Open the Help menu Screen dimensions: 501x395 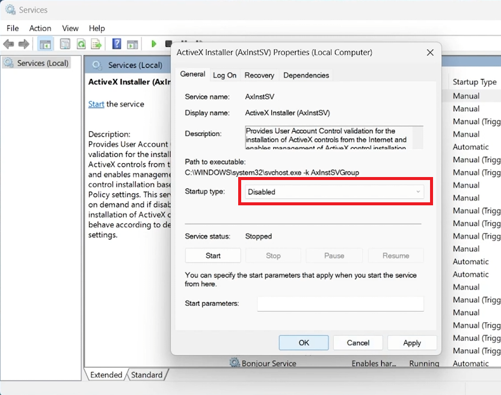click(x=97, y=28)
